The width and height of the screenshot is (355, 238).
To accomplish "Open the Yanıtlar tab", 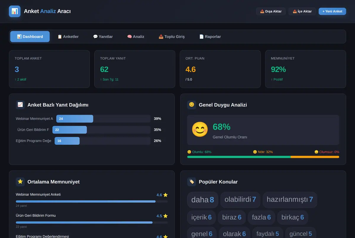I will (x=103, y=37).
